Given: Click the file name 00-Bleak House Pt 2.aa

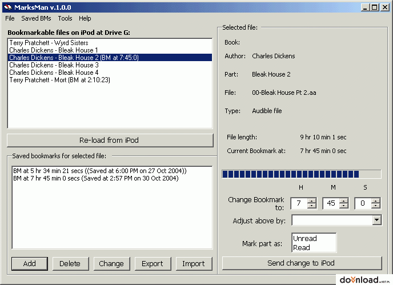Looking at the screenshot, I should click(x=284, y=93).
